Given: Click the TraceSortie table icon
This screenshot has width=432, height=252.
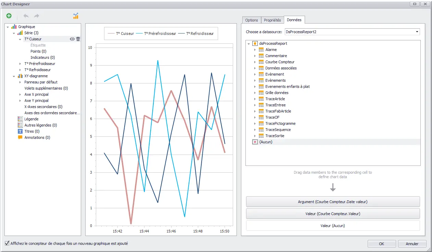Looking at the screenshot, I should tap(261, 136).
